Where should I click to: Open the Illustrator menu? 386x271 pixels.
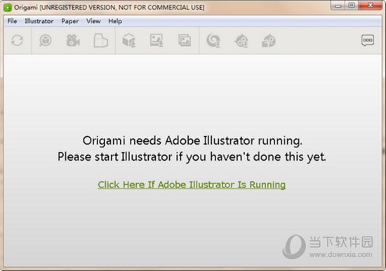(x=39, y=21)
